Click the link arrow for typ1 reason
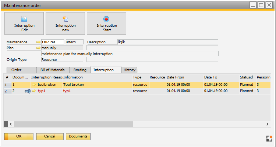Viewport: 276px width, 147px height. point(34,91)
